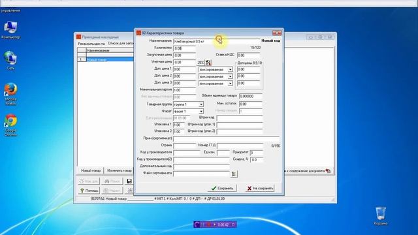Focus the Наименование field
Viewport: 418px width, 235px height.
pyautogui.click(x=216, y=41)
